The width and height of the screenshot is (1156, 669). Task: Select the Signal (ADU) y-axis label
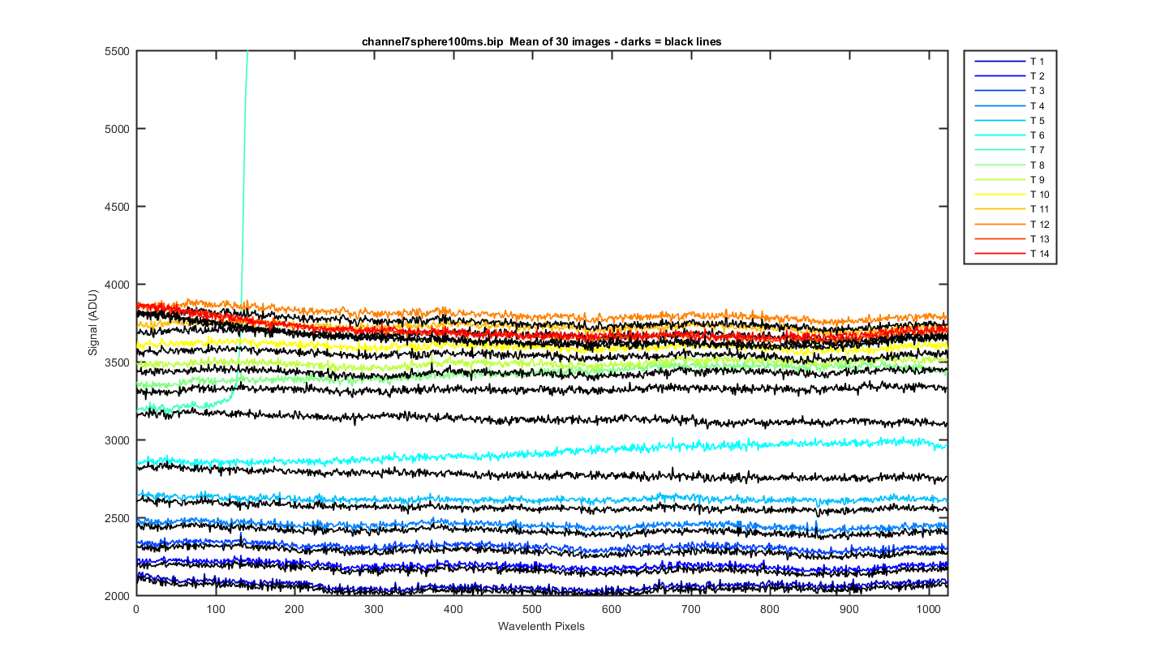click(x=94, y=321)
